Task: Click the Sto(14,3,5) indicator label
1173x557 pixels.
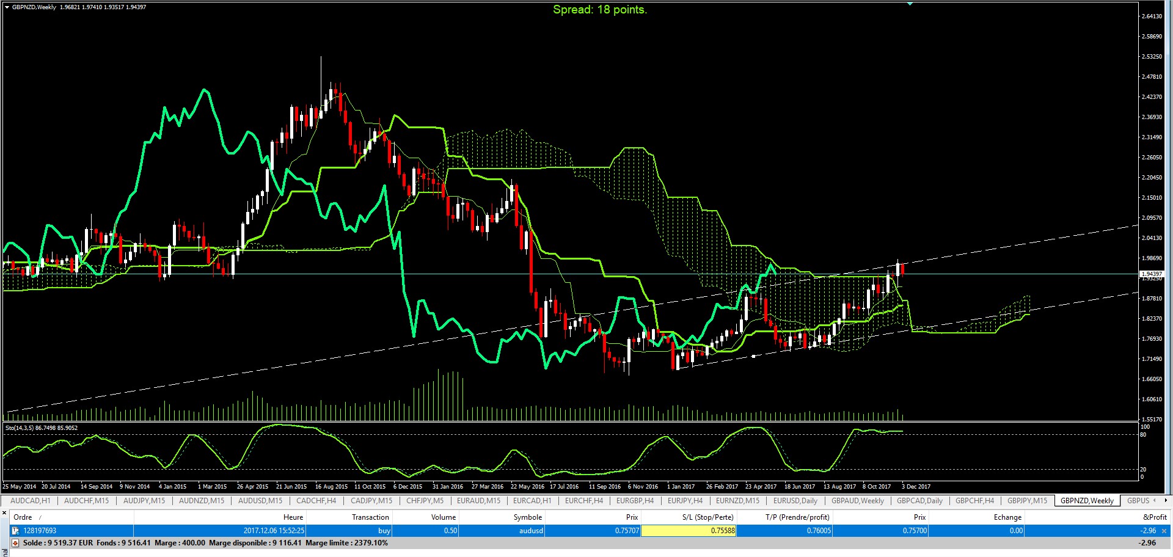Action: [x=42, y=428]
